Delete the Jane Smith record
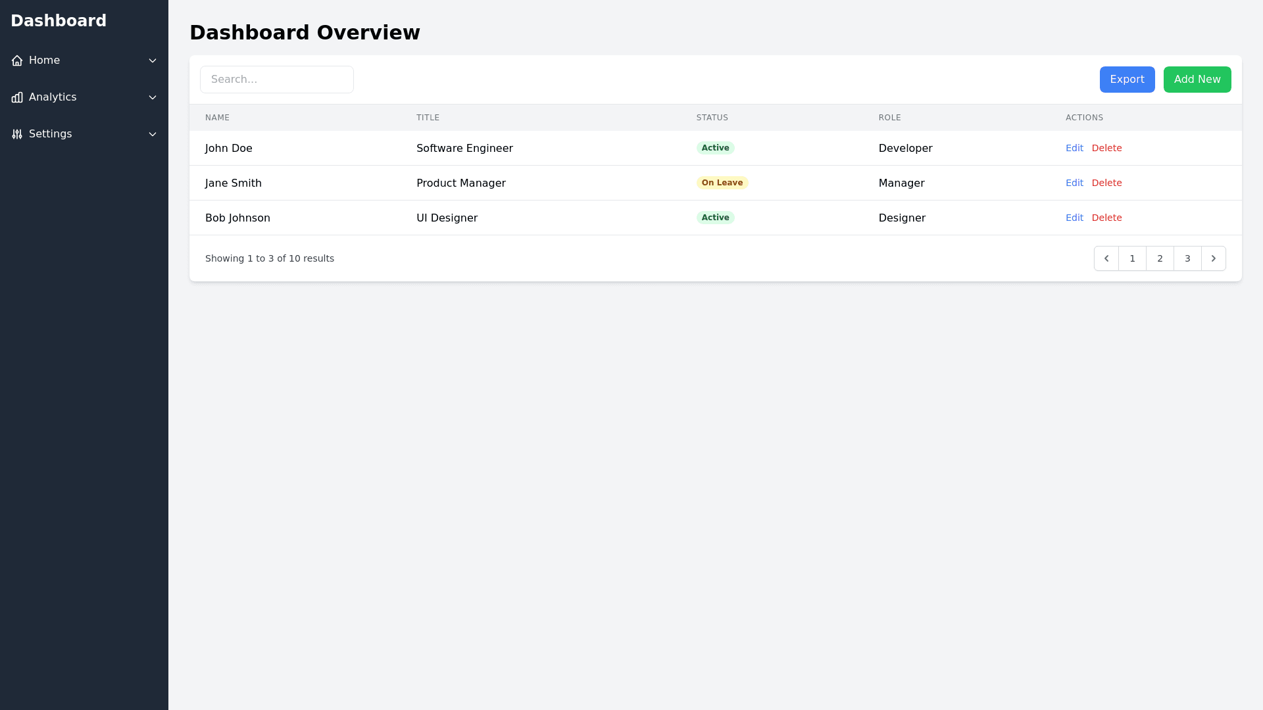1263x710 pixels. 1106,183
